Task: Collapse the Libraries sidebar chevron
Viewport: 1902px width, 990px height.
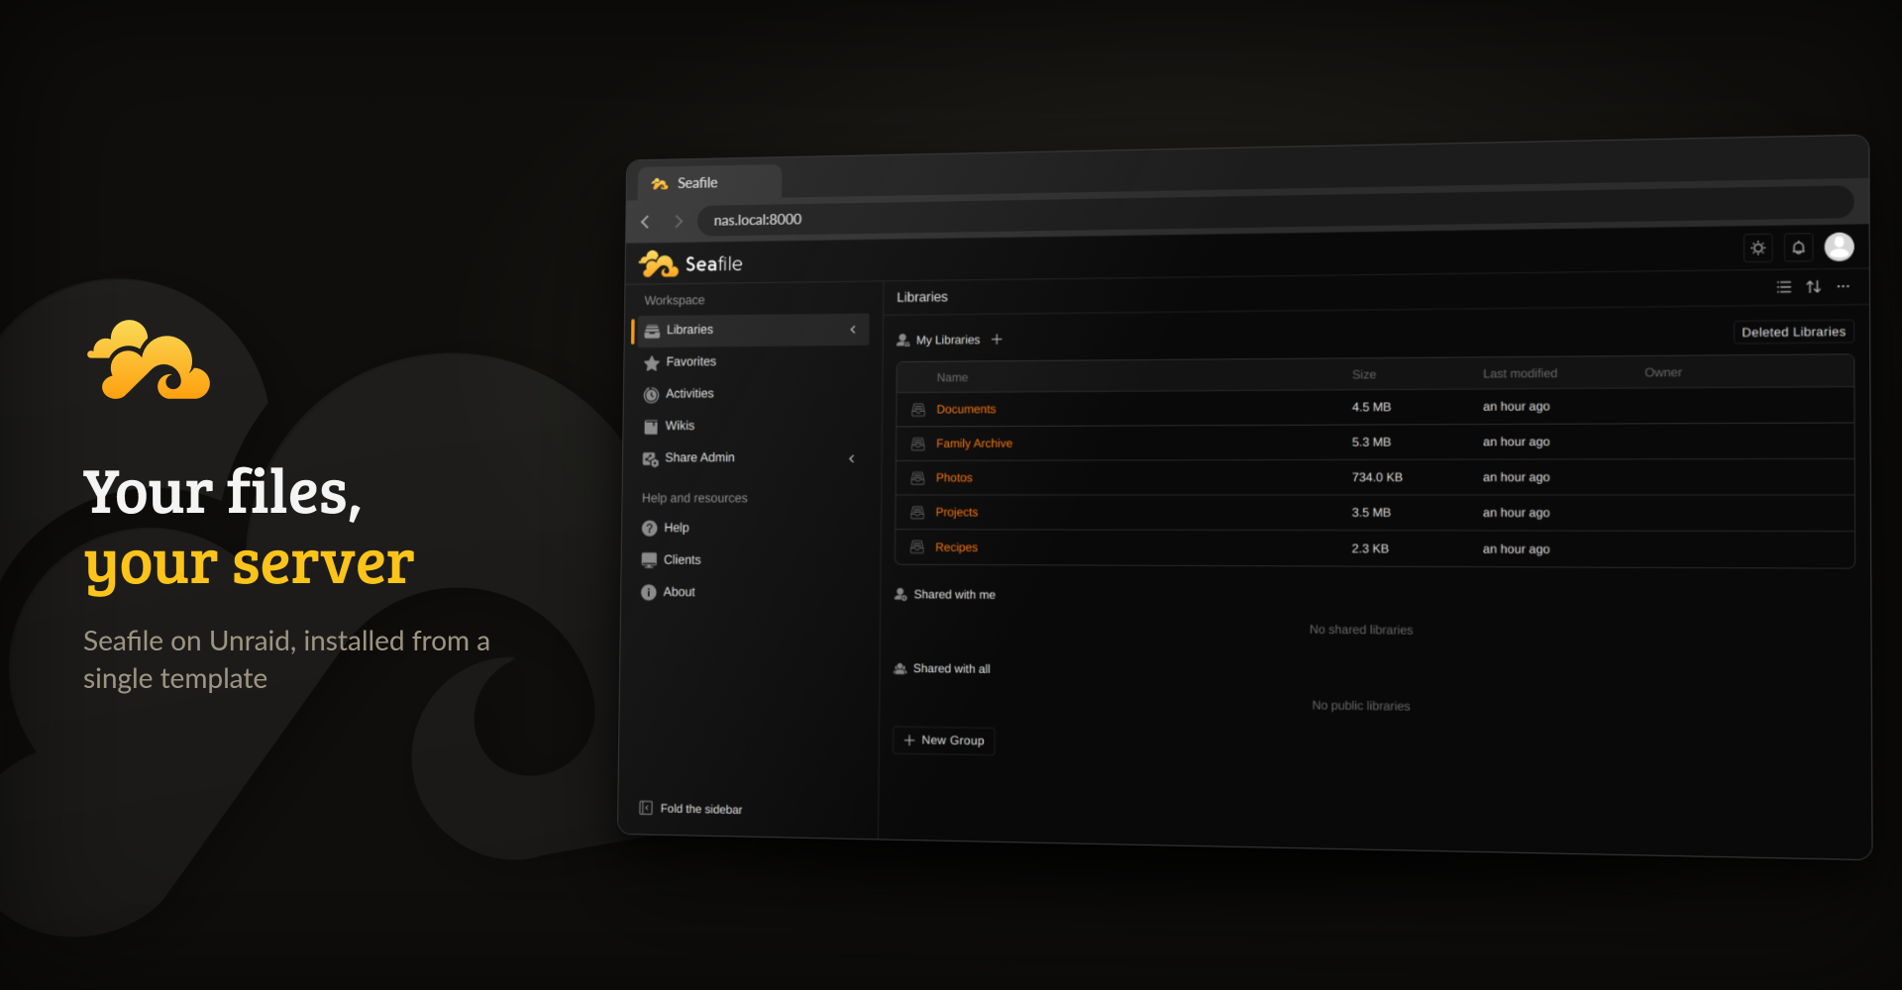Action: 853,330
